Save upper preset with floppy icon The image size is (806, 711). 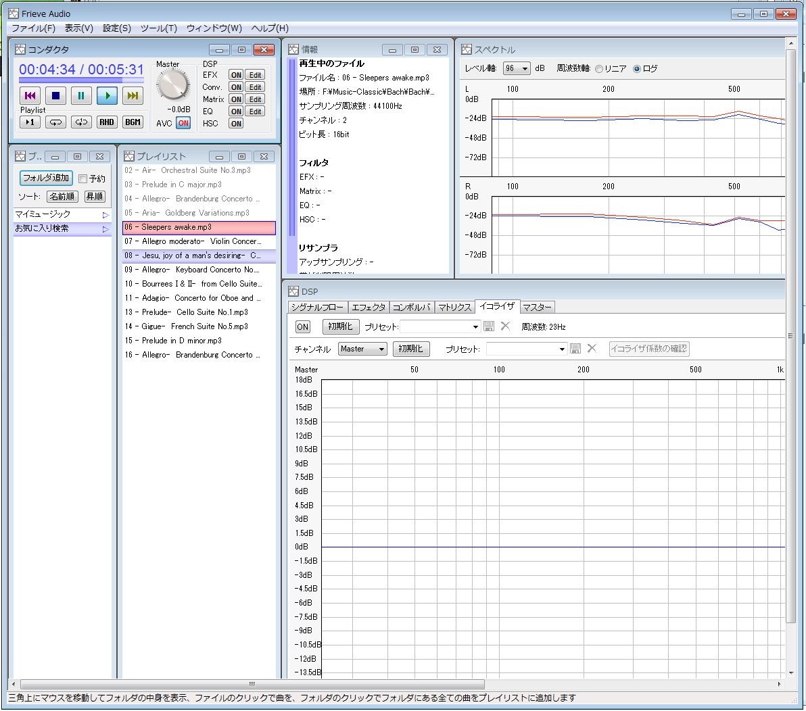point(489,326)
